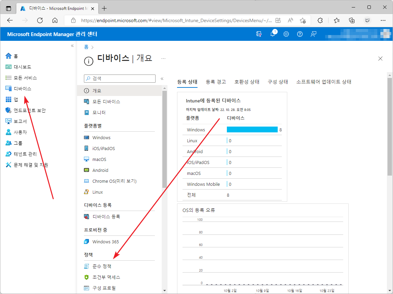393x294 pixels.
Task: Switch to 구성 상태 tab
Action: [278, 82]
